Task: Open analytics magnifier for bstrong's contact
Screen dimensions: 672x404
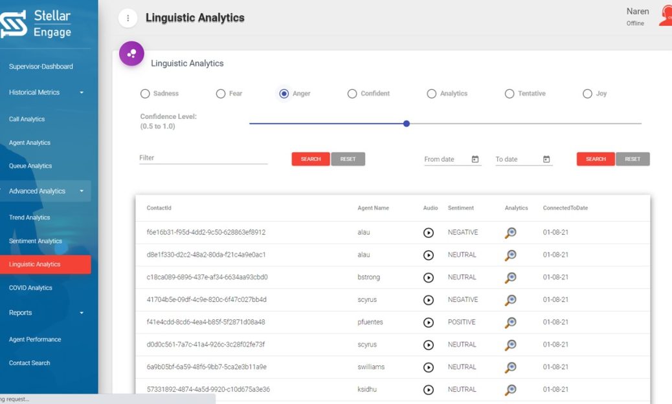Action: [510, 277]
